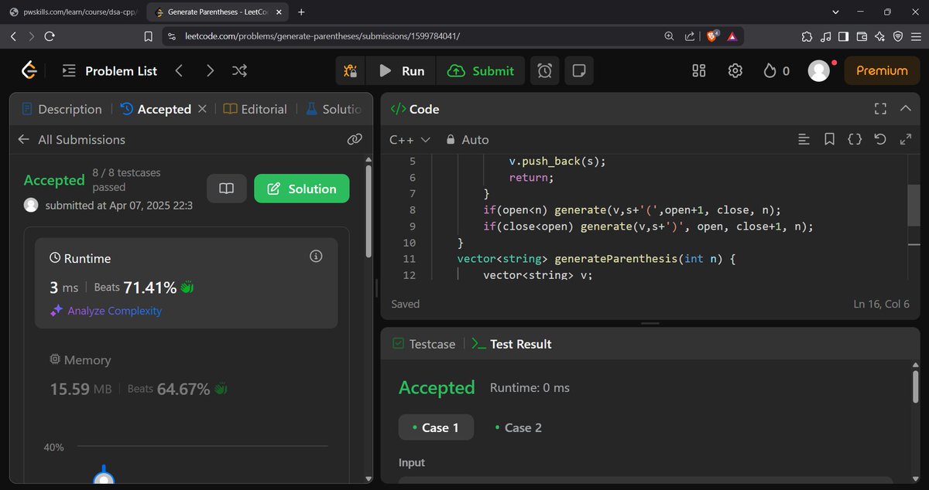The width and height of the screenshot is (929, 490).
Task: Click the LeetCode logo icon
Action: click(x=29, y=70)
